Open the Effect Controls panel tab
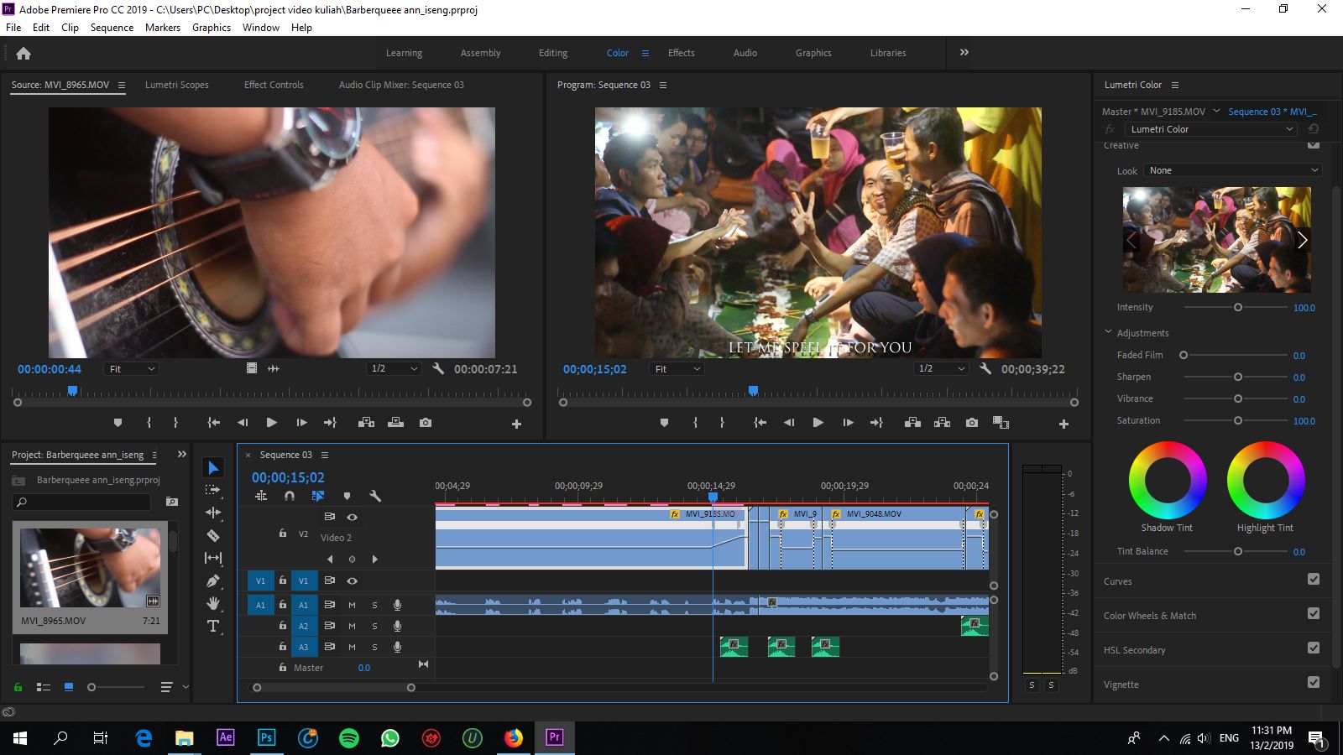Viewport: 1343px width, 755px height. click(x=274, y=85)
